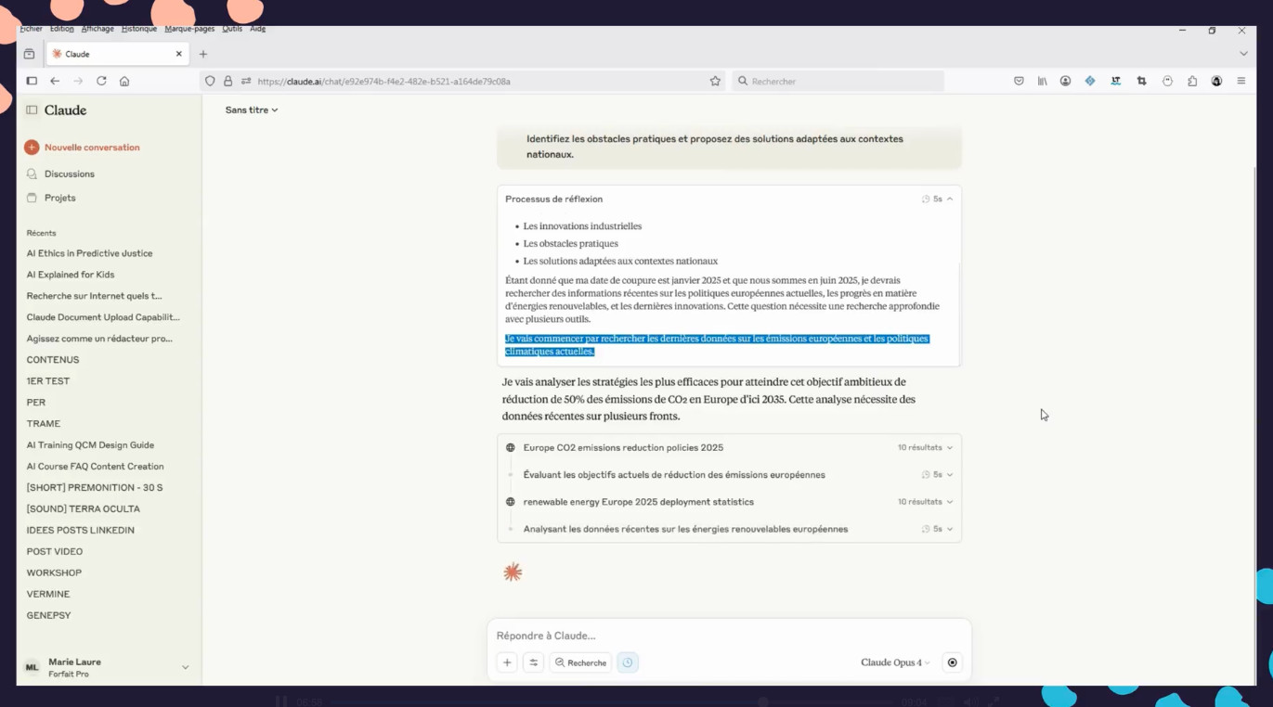Bookmark this page with the star icon
The width and height of the screenshot is (1273, 707).
point(715,82)
